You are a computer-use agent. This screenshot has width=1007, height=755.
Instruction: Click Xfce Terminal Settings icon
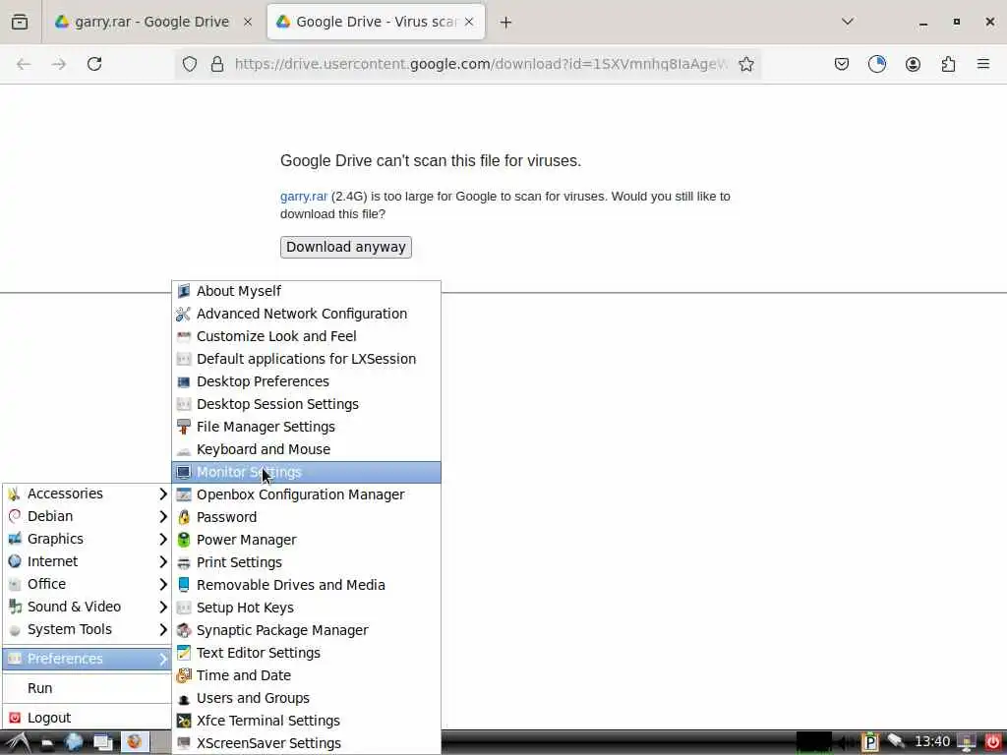[x=184, y=721]
